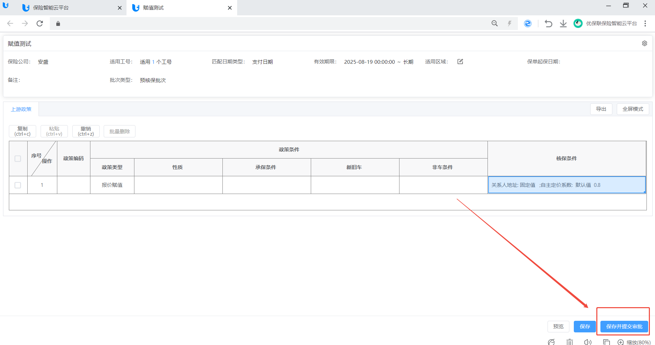
Task: Open the downloads icon
Action: (x=563, y=23)
